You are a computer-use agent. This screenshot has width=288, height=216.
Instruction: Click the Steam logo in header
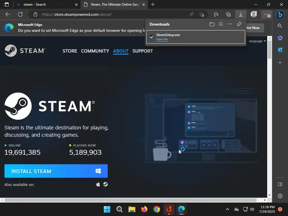(25, 51)
